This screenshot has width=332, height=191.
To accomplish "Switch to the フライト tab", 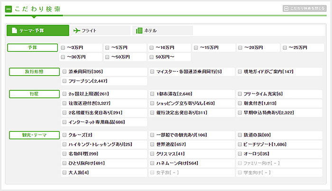I will (100, 31).
